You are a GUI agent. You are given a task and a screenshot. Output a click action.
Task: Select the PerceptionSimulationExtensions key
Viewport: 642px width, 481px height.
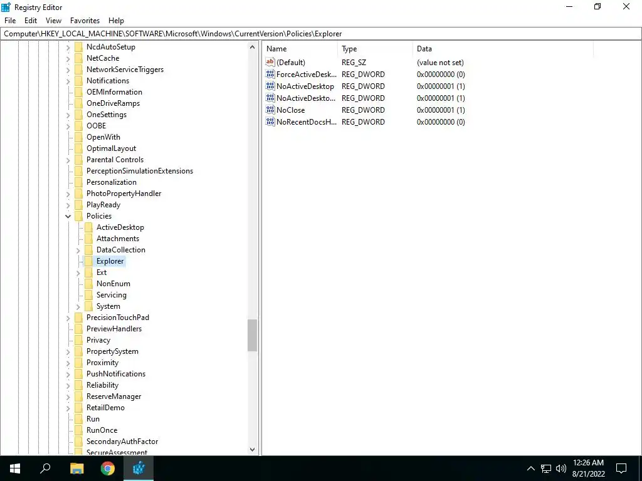pos(140,171)
